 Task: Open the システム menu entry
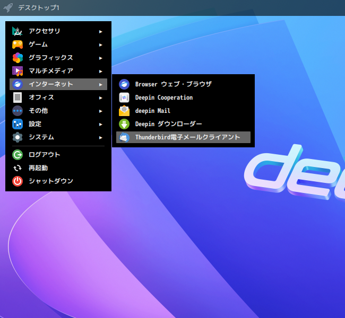click(58, 137)
